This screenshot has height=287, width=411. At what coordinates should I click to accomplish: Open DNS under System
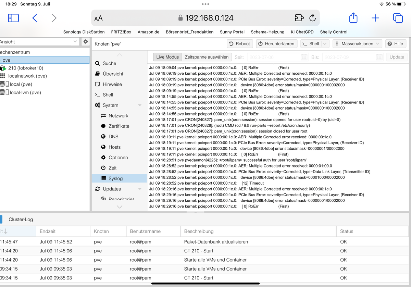[x=119, y=137]
